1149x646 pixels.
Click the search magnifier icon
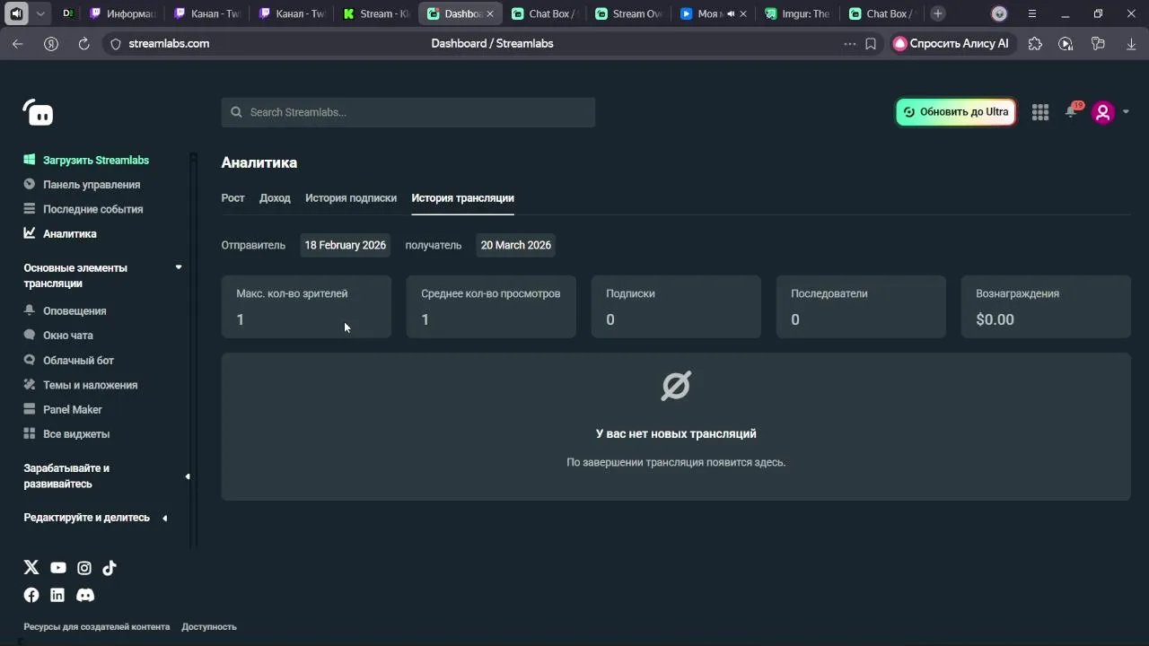[x=236, y=112]
